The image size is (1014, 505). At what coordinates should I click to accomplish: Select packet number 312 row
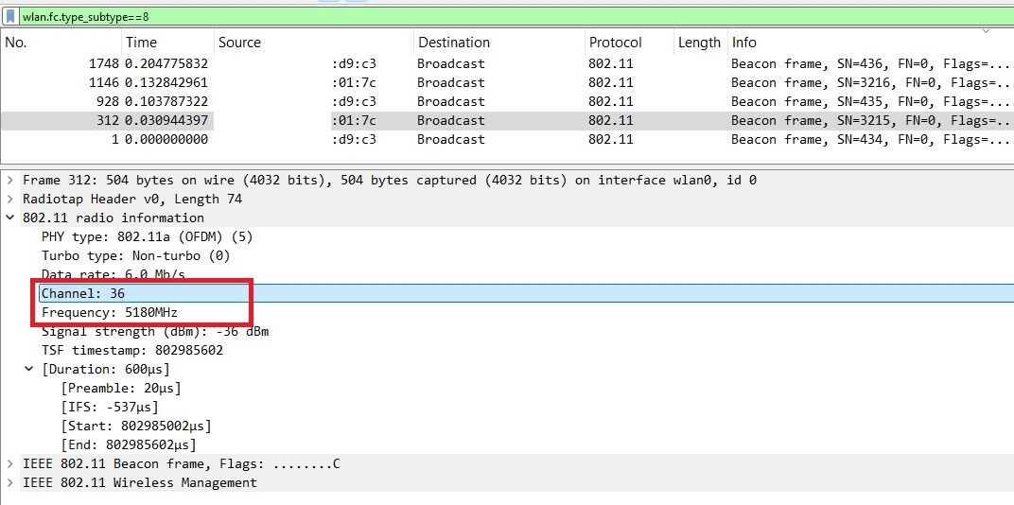[507, 120]
